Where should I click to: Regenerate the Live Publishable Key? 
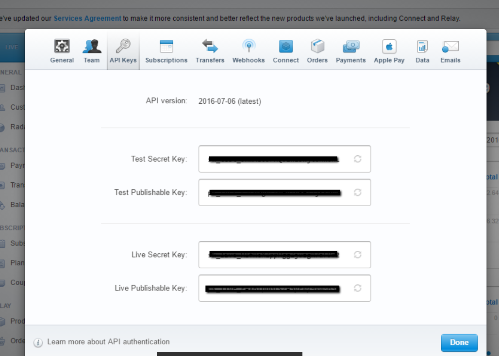click(x=358, y=288)
